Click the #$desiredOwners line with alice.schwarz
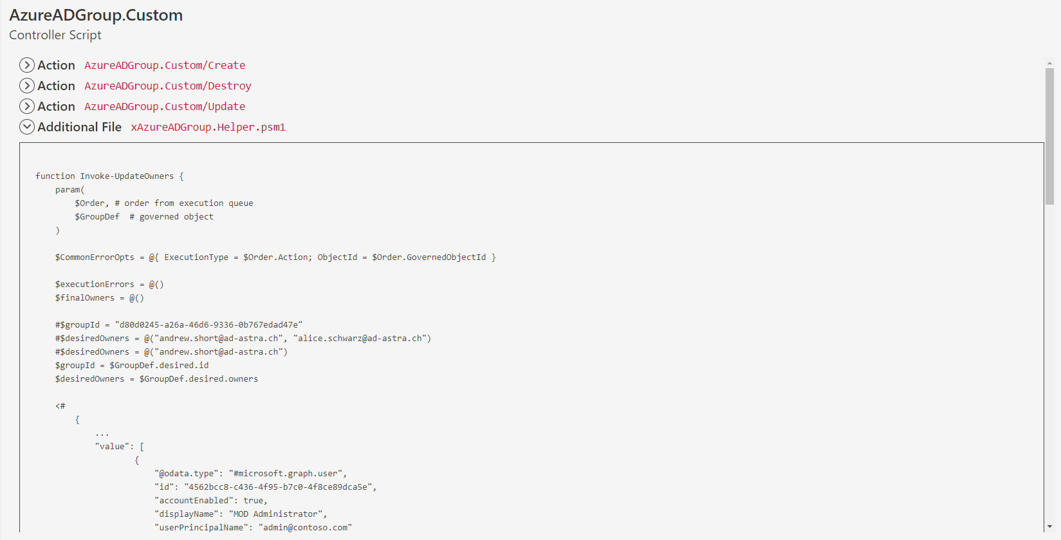The height and width of the screenshot is (540, 1061). (243, 338)
